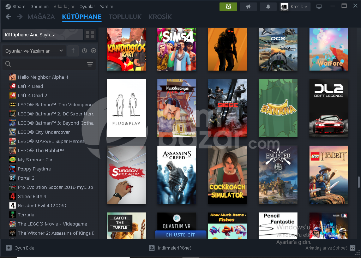Select the Banana game cover
The width and height of the screenshot is (361, 258).
point(278,108)
